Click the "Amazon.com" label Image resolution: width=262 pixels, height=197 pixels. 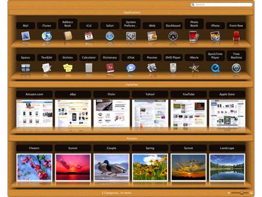pyautogui.click(x=34, y=94)
